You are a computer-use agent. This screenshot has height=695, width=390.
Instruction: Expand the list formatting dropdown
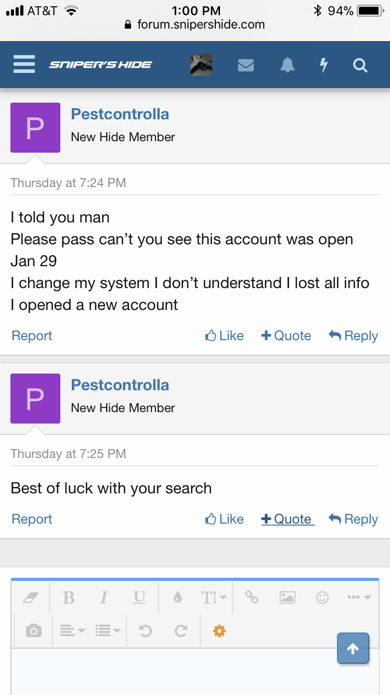pyautogui.click(x=108, y=631)
